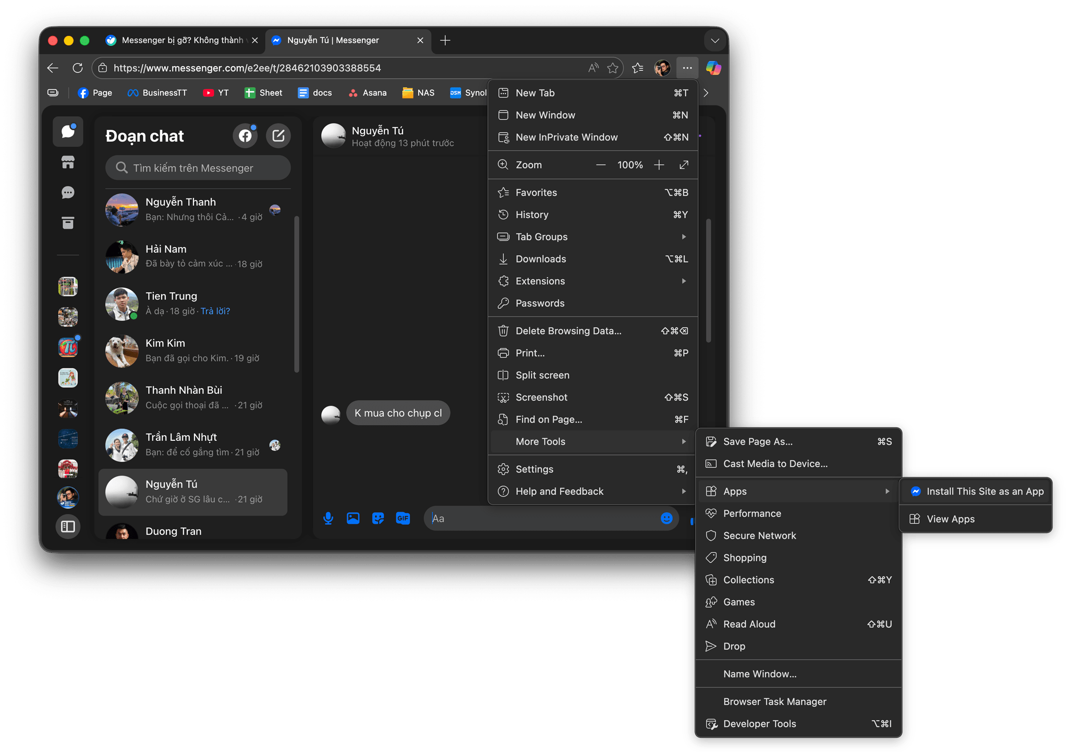Record a voice clip with the microphone icon
The width and height of the screenshot is (1068, 756).
pyautogui.click(x=328, y=518)
